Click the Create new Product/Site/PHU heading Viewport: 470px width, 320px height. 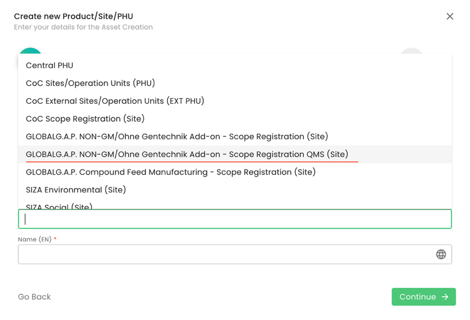[73, 16]
